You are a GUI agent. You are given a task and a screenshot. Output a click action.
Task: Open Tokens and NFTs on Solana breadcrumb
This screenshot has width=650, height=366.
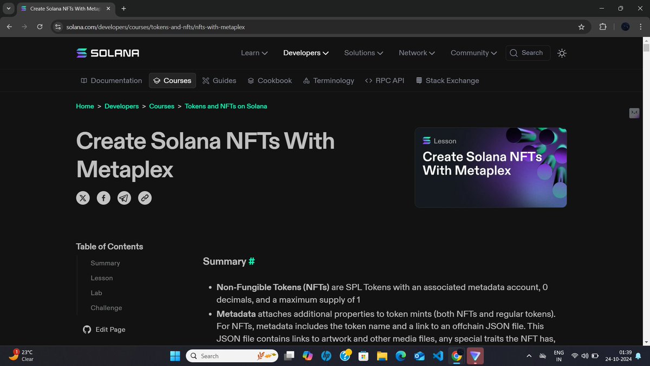[x=226, y=106]
